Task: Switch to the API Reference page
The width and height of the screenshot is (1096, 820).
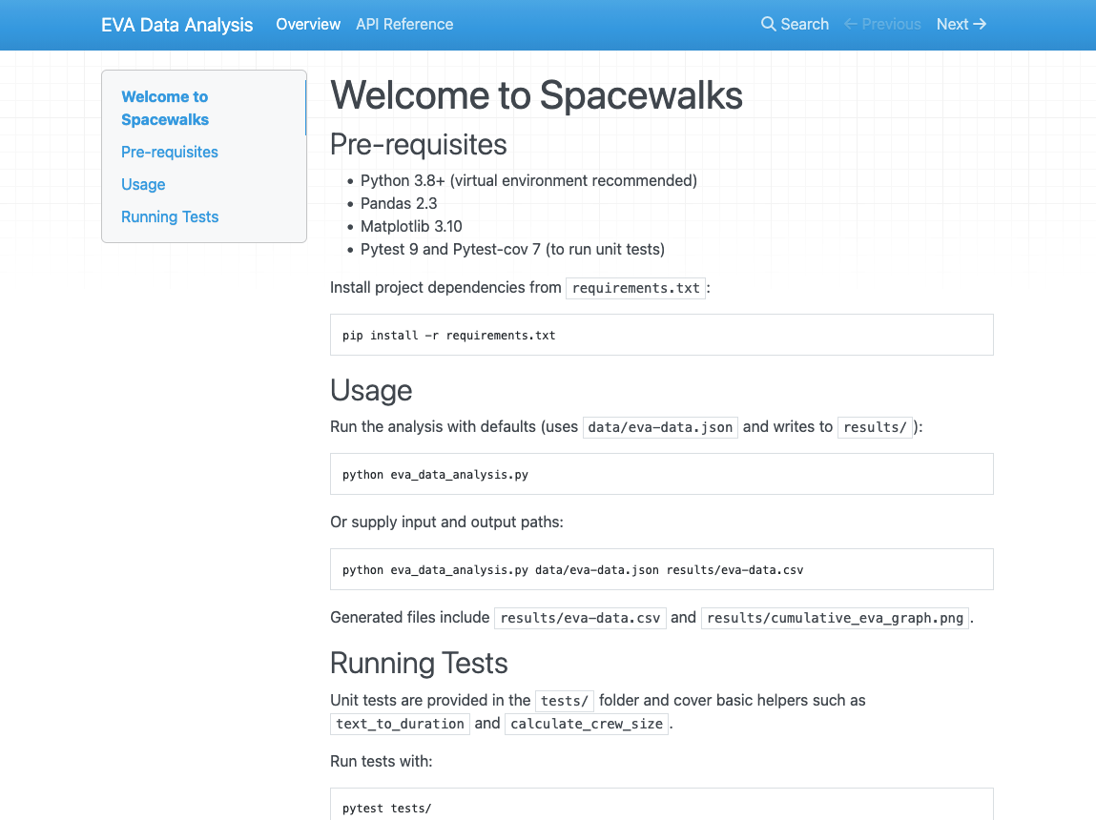Action: (404, 25)
